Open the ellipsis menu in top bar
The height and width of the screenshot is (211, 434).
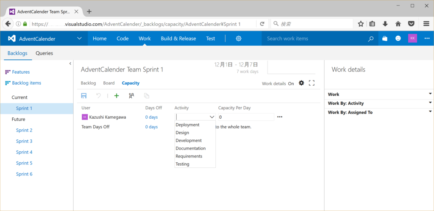click(x=427, y=39)
